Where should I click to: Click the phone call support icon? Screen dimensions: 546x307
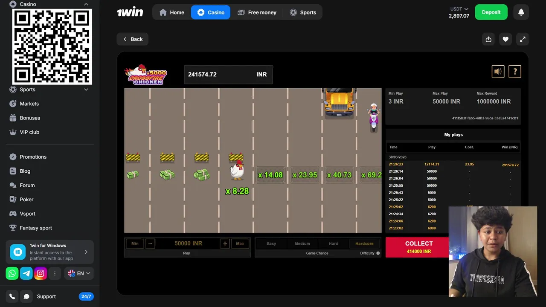12,296
